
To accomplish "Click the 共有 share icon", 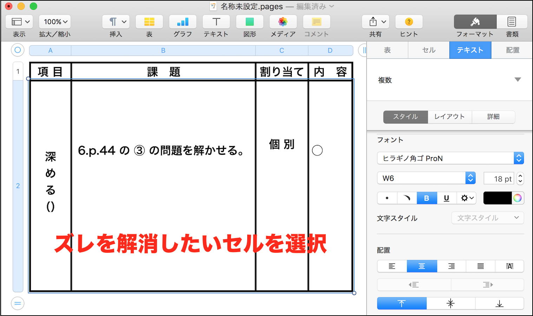I will click(x=375, y=22).
